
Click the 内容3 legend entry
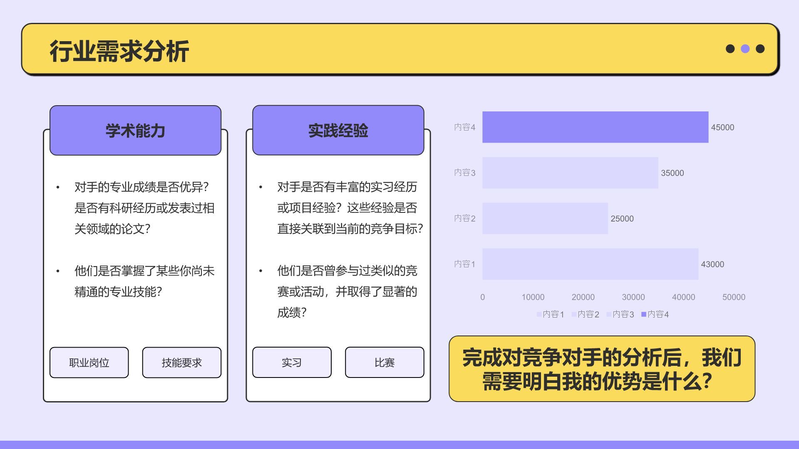[x=620, y=314]
